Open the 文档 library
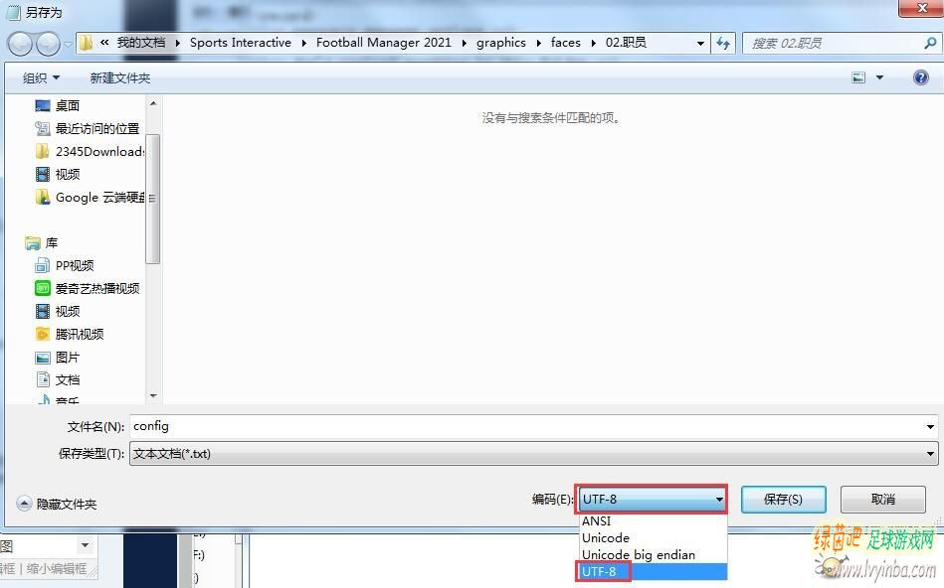The image size is (944, 588). [x=68, y=380]
